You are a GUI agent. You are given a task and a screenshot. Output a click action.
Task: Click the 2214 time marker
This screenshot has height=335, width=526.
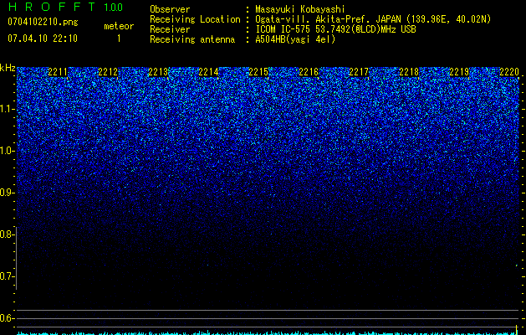coord(208,72)
